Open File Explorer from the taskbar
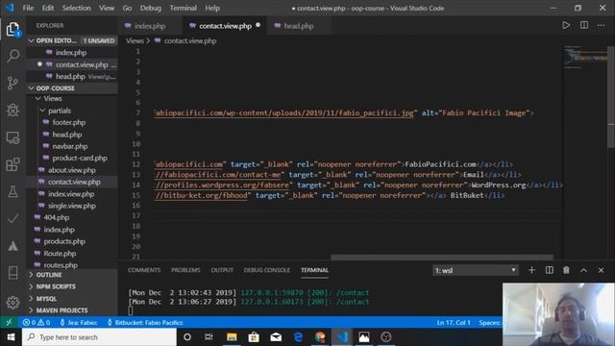Screen dimensions: 615x346 [x=232, y=337]
